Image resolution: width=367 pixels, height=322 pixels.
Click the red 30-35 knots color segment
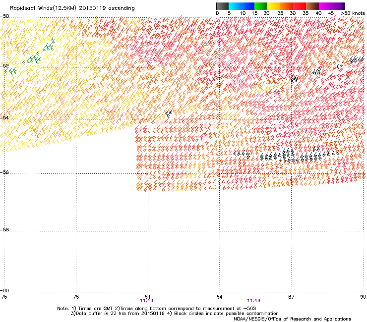point(300,6)
